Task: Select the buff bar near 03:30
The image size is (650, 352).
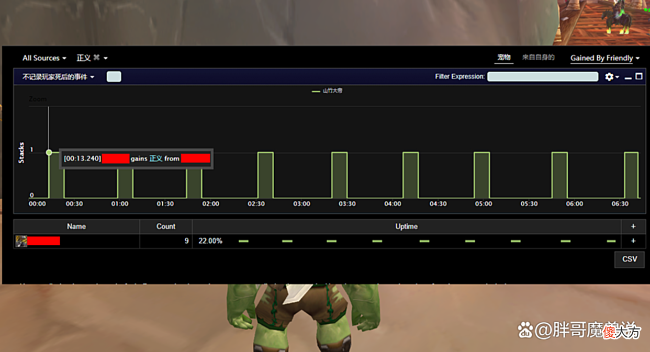Action: (x=339, y=175)
